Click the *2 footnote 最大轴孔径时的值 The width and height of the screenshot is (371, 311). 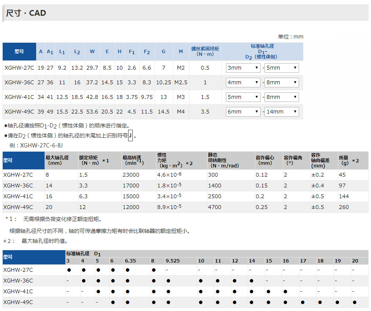[35, 241]
